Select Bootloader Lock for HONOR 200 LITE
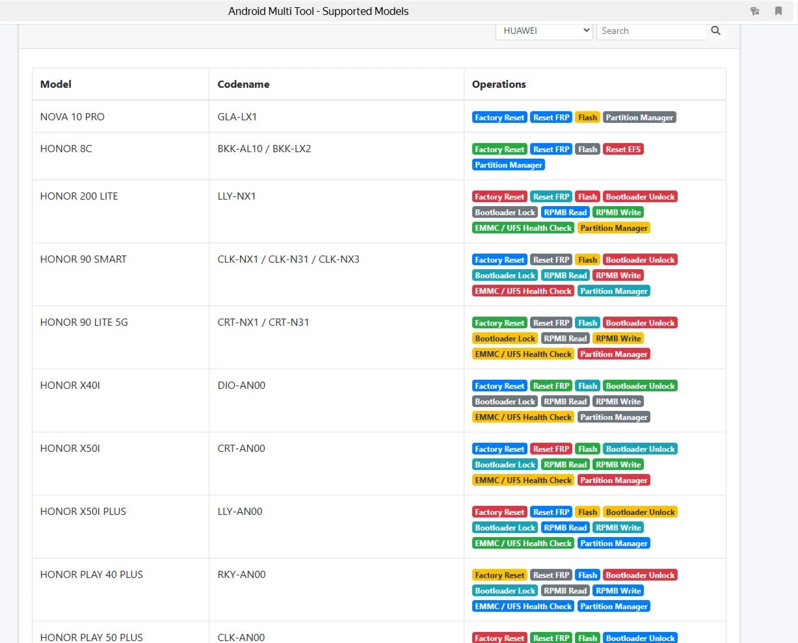Image resolution: width=798 pixels, height=643 pixels. (x=505, y=213)
